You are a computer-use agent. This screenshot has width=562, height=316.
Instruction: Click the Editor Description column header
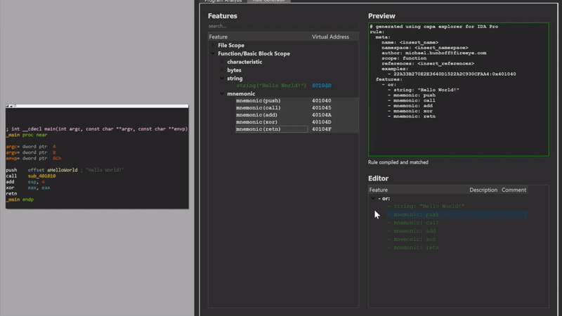tap(483, 190)
